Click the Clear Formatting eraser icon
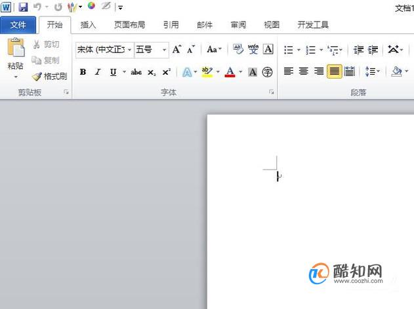 click(238, 49)
